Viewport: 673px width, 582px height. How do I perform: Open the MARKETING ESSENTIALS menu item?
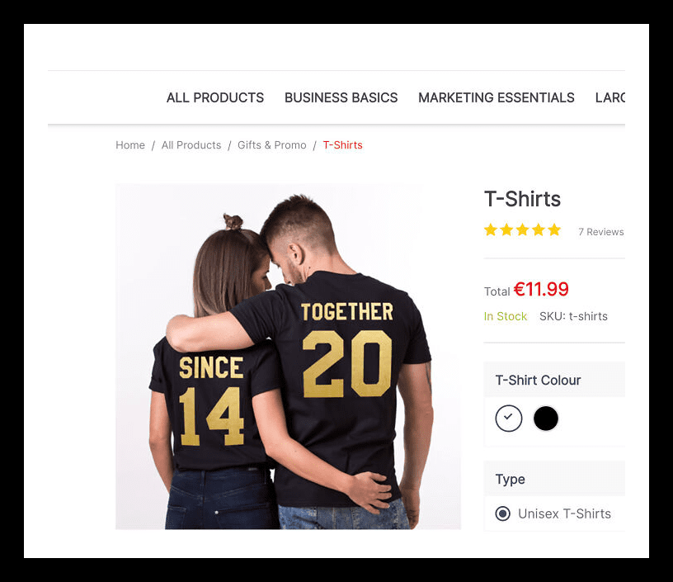(497, 97)
